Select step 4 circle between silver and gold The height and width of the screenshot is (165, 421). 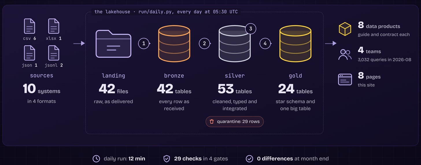(x=265, y=44)
